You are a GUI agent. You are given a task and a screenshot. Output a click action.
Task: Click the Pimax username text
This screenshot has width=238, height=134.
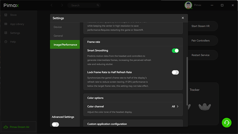tap(198, 5)
